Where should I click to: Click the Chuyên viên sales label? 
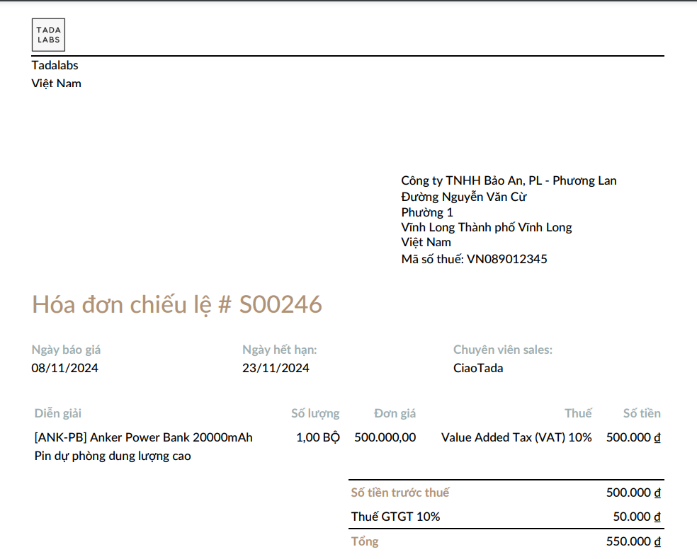(503, 350)
